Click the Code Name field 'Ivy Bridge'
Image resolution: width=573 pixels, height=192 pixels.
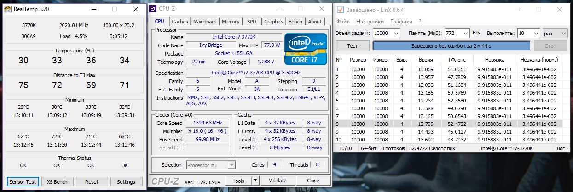click(211, 45)
